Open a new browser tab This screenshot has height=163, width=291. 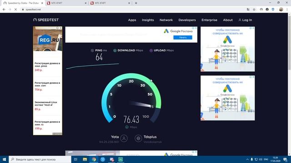coord(136,3)
